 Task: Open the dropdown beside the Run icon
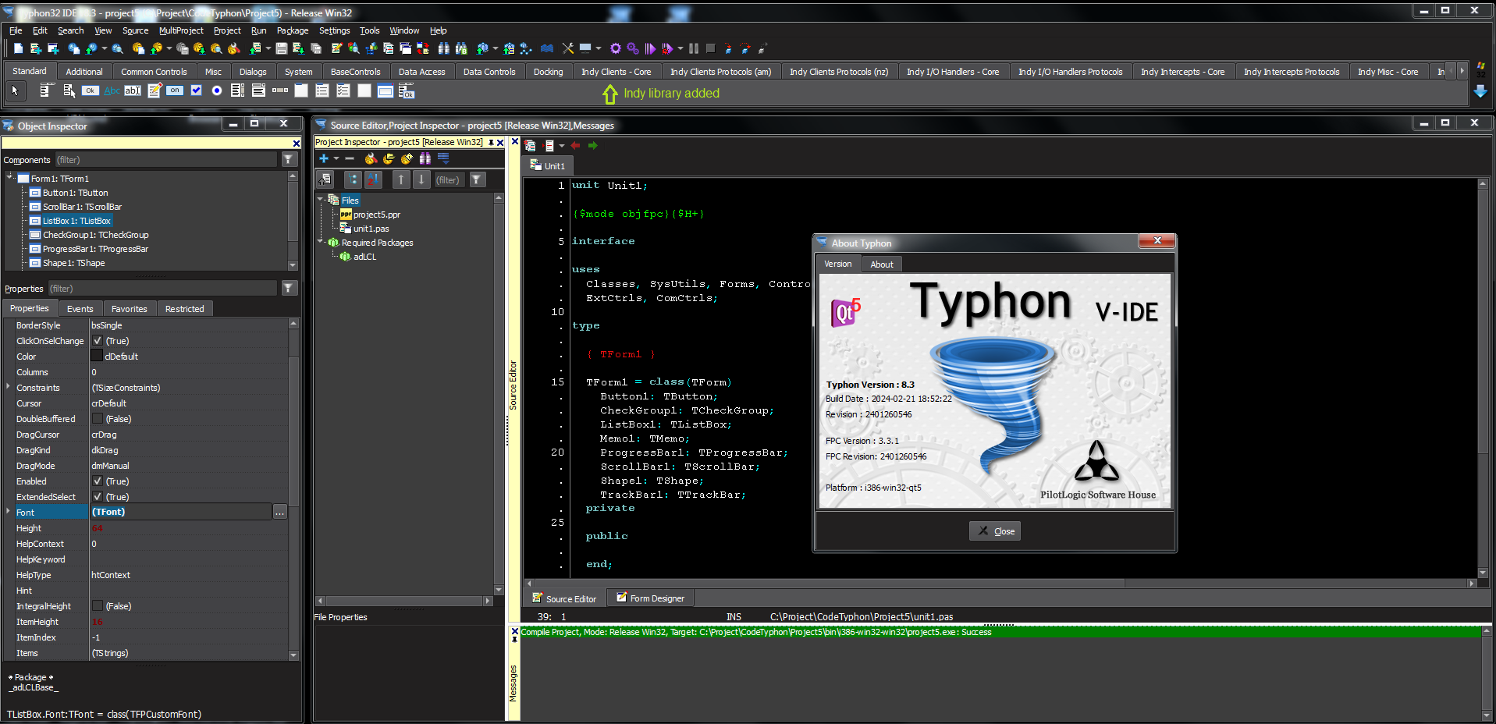coord(680,48)
